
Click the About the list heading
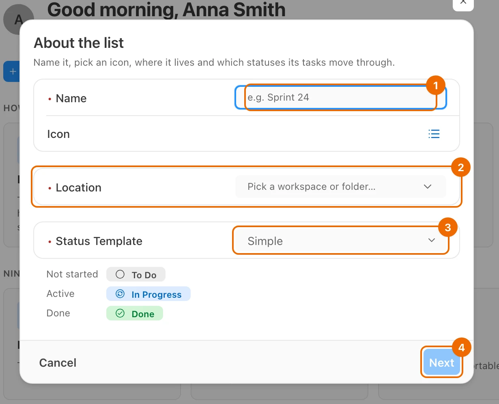(79, 43)
